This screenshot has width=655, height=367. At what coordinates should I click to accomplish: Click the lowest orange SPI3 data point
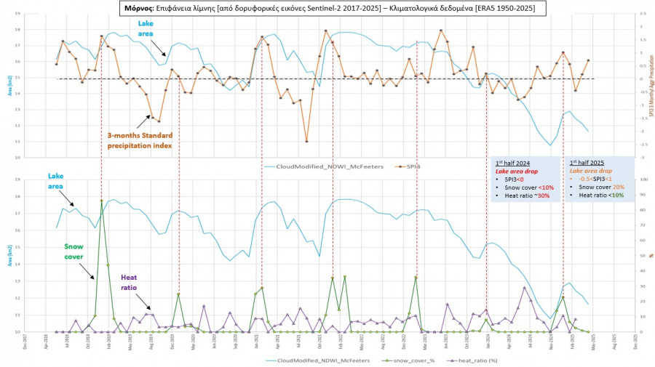pos(306,141)
